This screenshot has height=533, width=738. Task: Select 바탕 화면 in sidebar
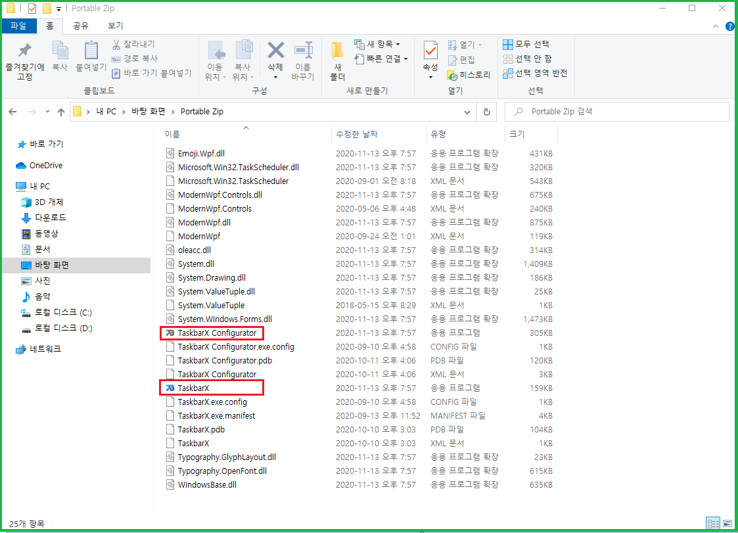[x=76, y=265]
